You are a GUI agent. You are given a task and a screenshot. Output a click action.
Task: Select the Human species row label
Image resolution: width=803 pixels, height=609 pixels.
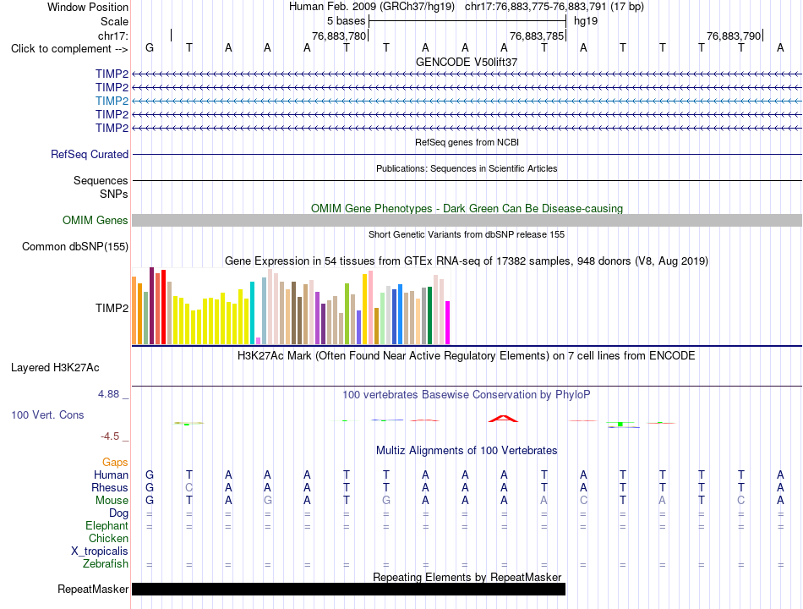click(x=111, y=475)
